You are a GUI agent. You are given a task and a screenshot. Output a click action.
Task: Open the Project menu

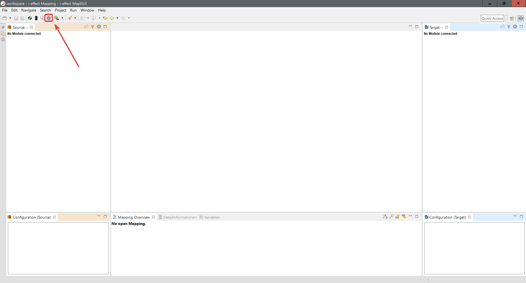[60, 10]
